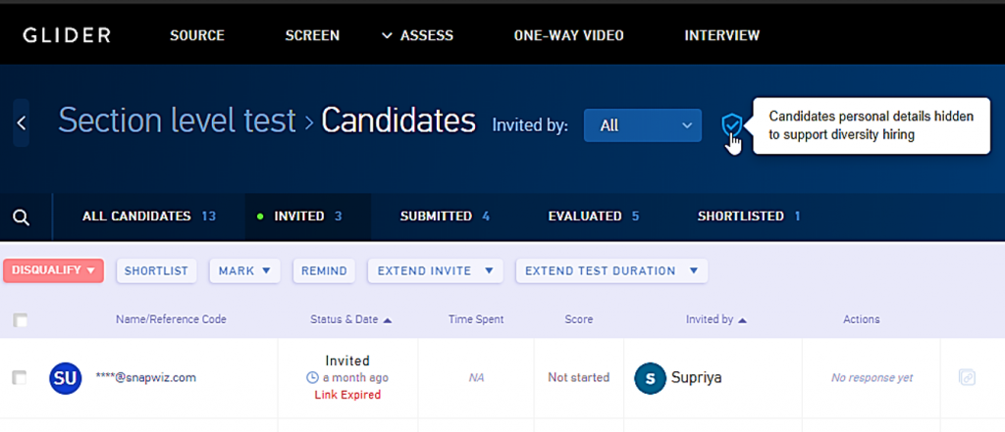
Task: Sort by Status & Date column
Action: (350, 319)
